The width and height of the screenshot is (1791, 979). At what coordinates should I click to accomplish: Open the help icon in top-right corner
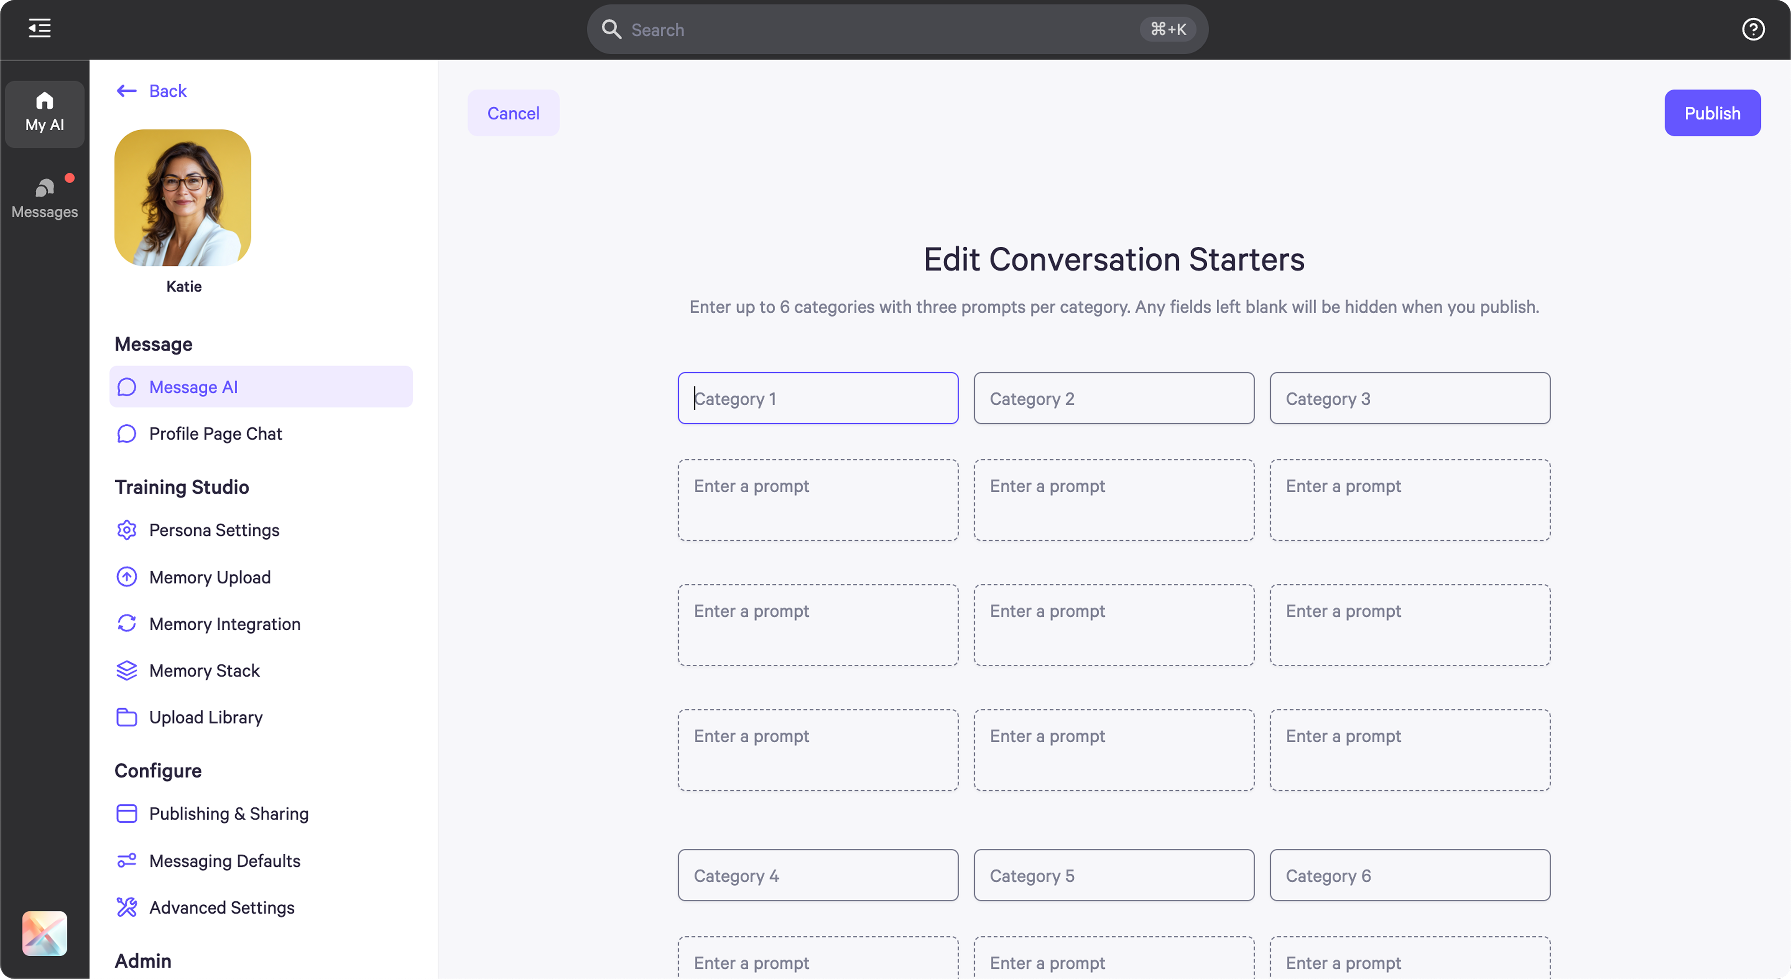pyautogui.click(x=1753, y=29)
